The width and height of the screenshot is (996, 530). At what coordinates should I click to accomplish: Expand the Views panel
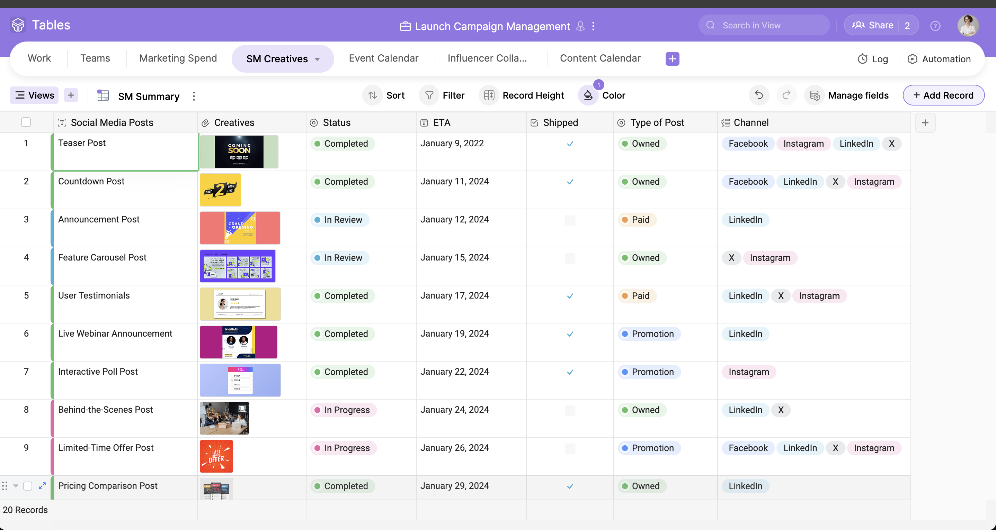(x=34, y=95)
